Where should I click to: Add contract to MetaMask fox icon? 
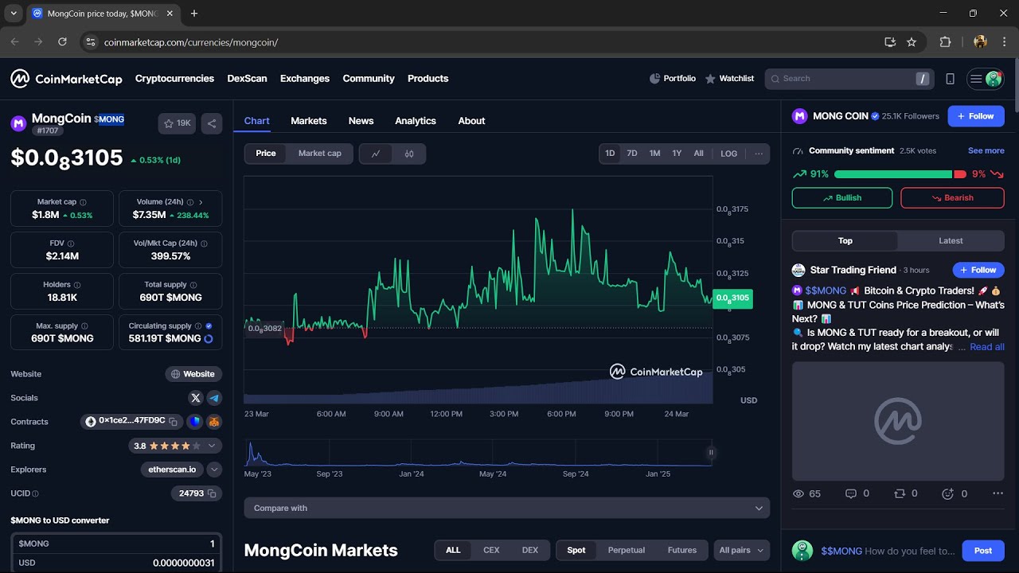pyautogui.click(x=214, y=422)
